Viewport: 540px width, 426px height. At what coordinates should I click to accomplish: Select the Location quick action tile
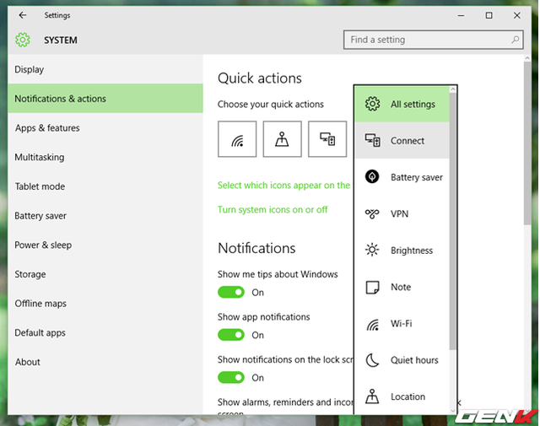pos(282,139)
